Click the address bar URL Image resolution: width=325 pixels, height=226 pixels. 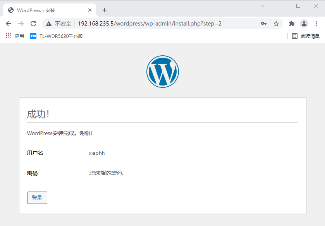(150, 24)
